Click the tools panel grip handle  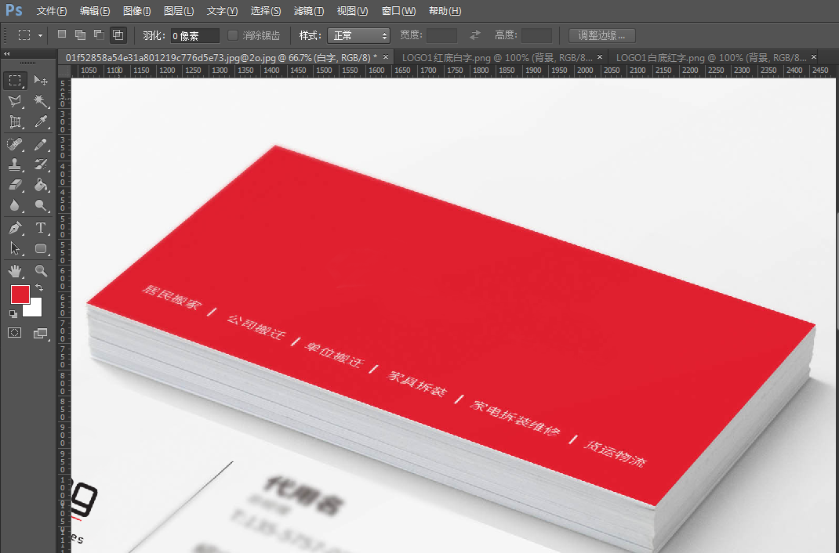pyautogui.click(x=27, y=63)
